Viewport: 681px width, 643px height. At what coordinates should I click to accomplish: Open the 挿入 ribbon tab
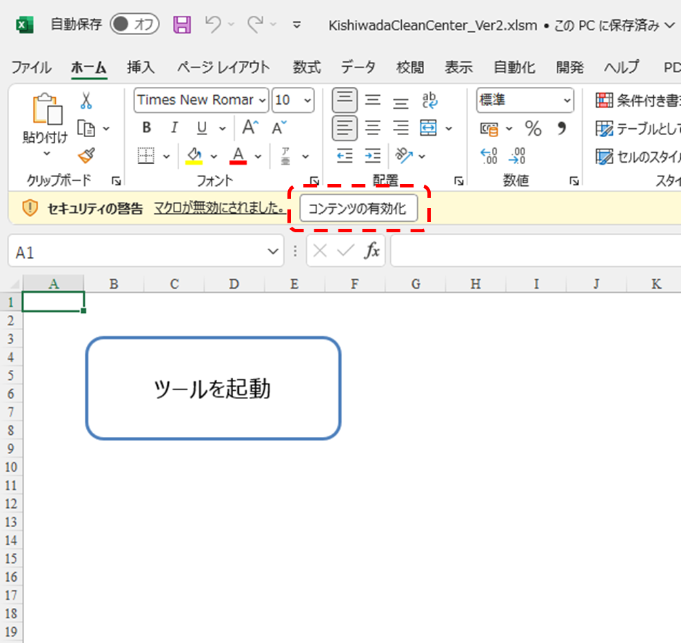(x=141, y=68)
